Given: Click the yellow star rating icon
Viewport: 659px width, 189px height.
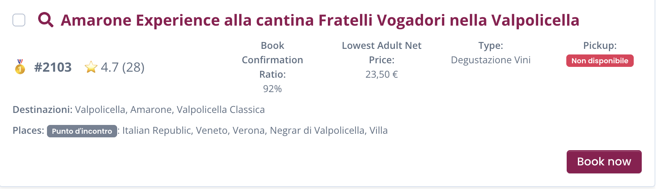Looking at the screenshot, I should click(x=91, y=67).
